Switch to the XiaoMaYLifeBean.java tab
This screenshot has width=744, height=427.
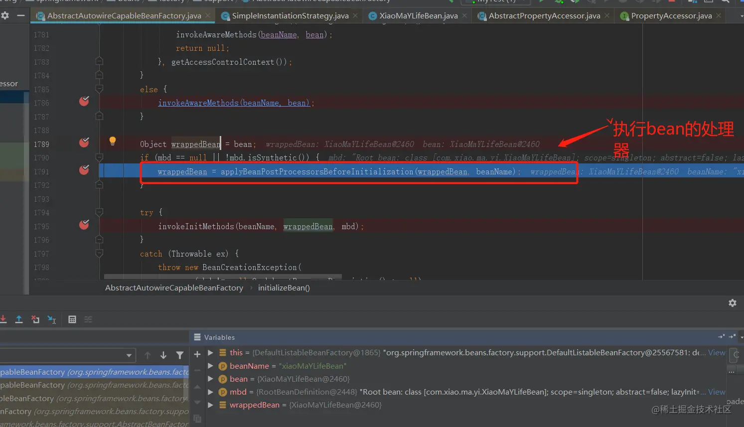coord(418,16)
